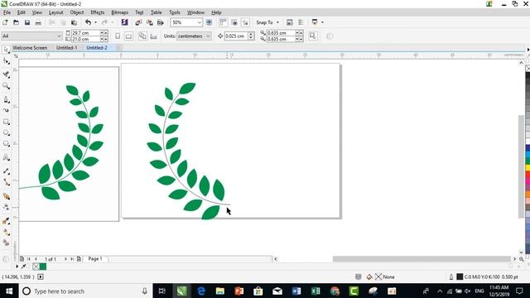This screenshot has width=530, height=298.
Task: Click the horizontal scrollbar thumb
Action: click(422, 259)
